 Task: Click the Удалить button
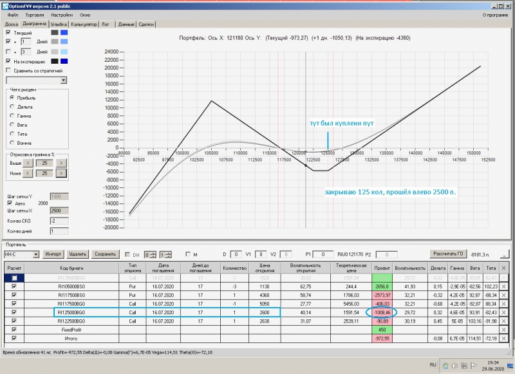77,254
